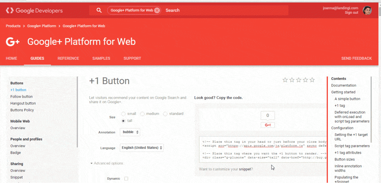Viewport: 381px width, 183px height.
Task: Click the user profile avatar
Action: coord(367,10)
